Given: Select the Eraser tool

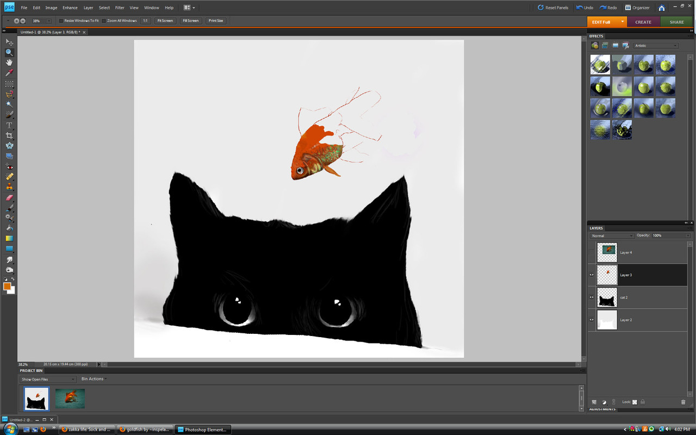Looking at the screenshot, I should tap(9, 198).
